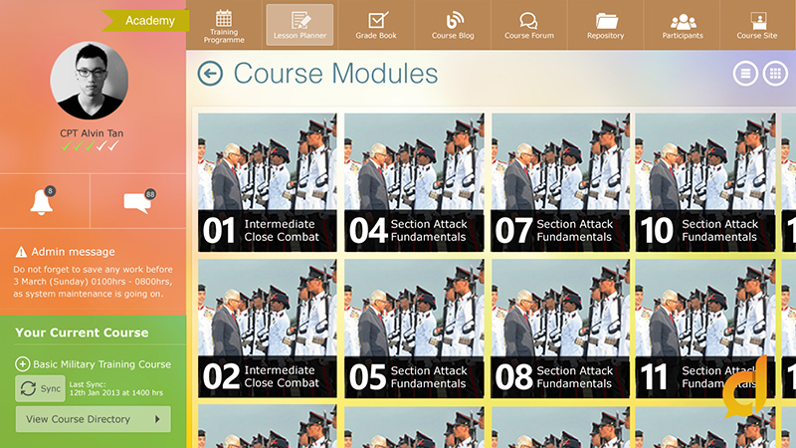Go back using the Course Modules arrow
Screen dimensions: 796x448
(x=210, y=74)
